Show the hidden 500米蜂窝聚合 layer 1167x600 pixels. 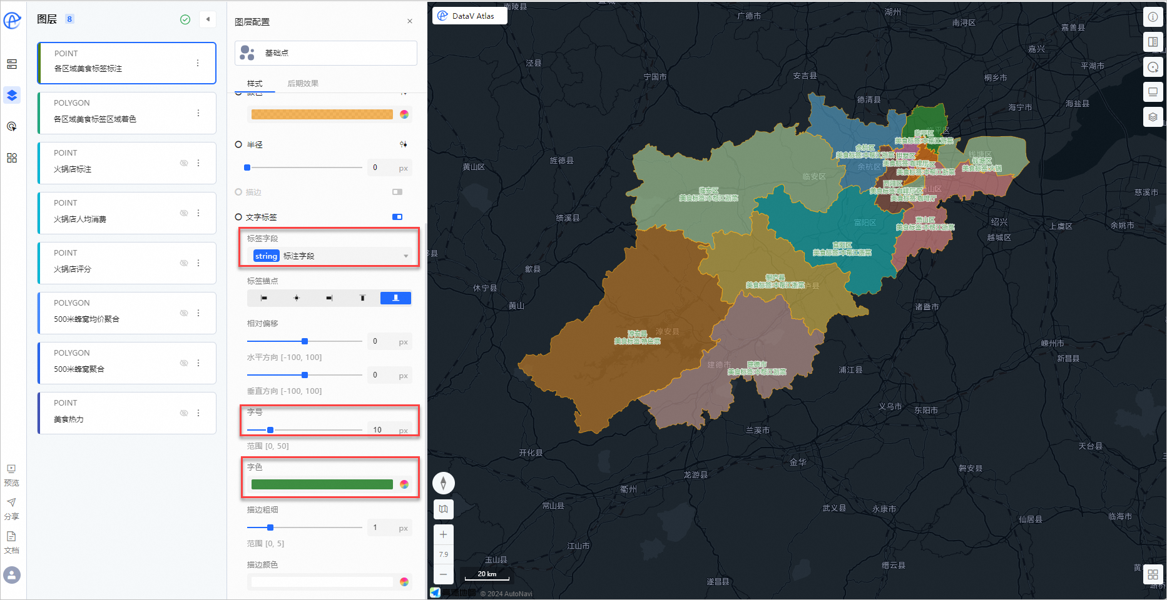(184, 363)
